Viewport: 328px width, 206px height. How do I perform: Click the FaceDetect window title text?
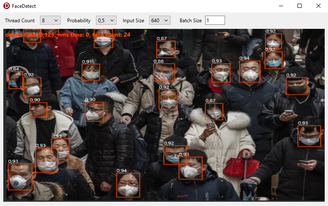(x=24, y=6)
